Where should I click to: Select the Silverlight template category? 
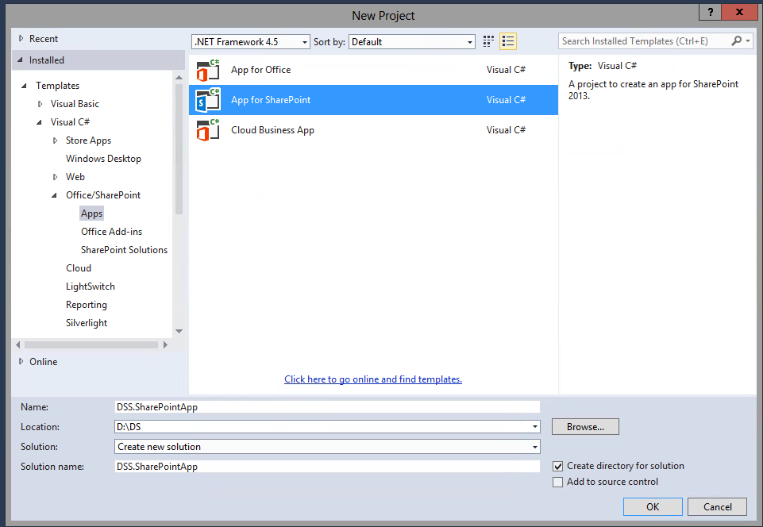87,323
